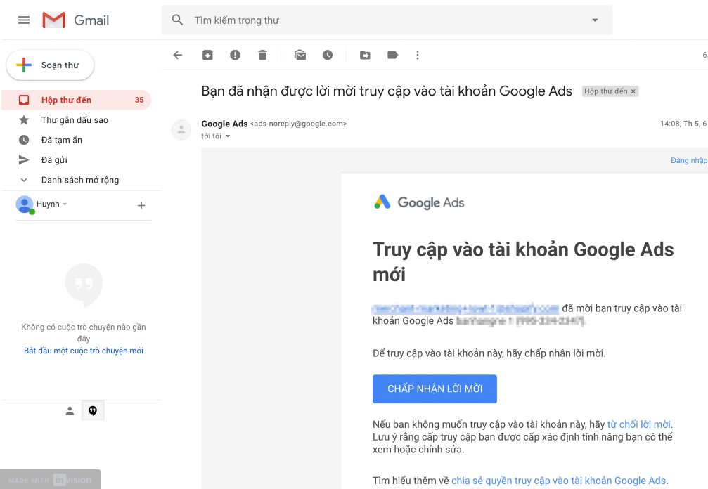Delete this email with trash icon
This screenshot has width=708, height=489.
[262, 55]
